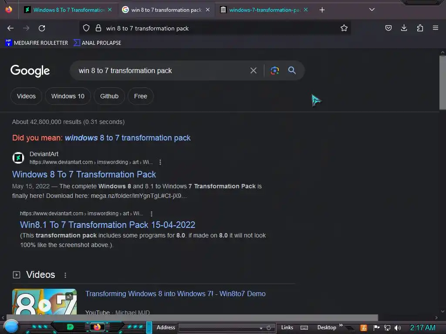Close the windows-7-transformation archive tab
The height and width of the screenshot is (334, 446).
pyautogui.click(x=306, y=10)
